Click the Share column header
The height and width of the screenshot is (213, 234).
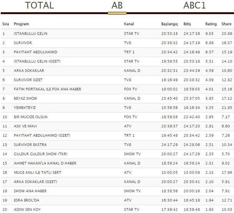(226, 24)
